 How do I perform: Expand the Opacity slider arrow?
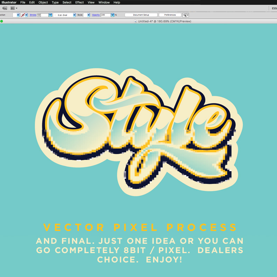pos(113,15)
